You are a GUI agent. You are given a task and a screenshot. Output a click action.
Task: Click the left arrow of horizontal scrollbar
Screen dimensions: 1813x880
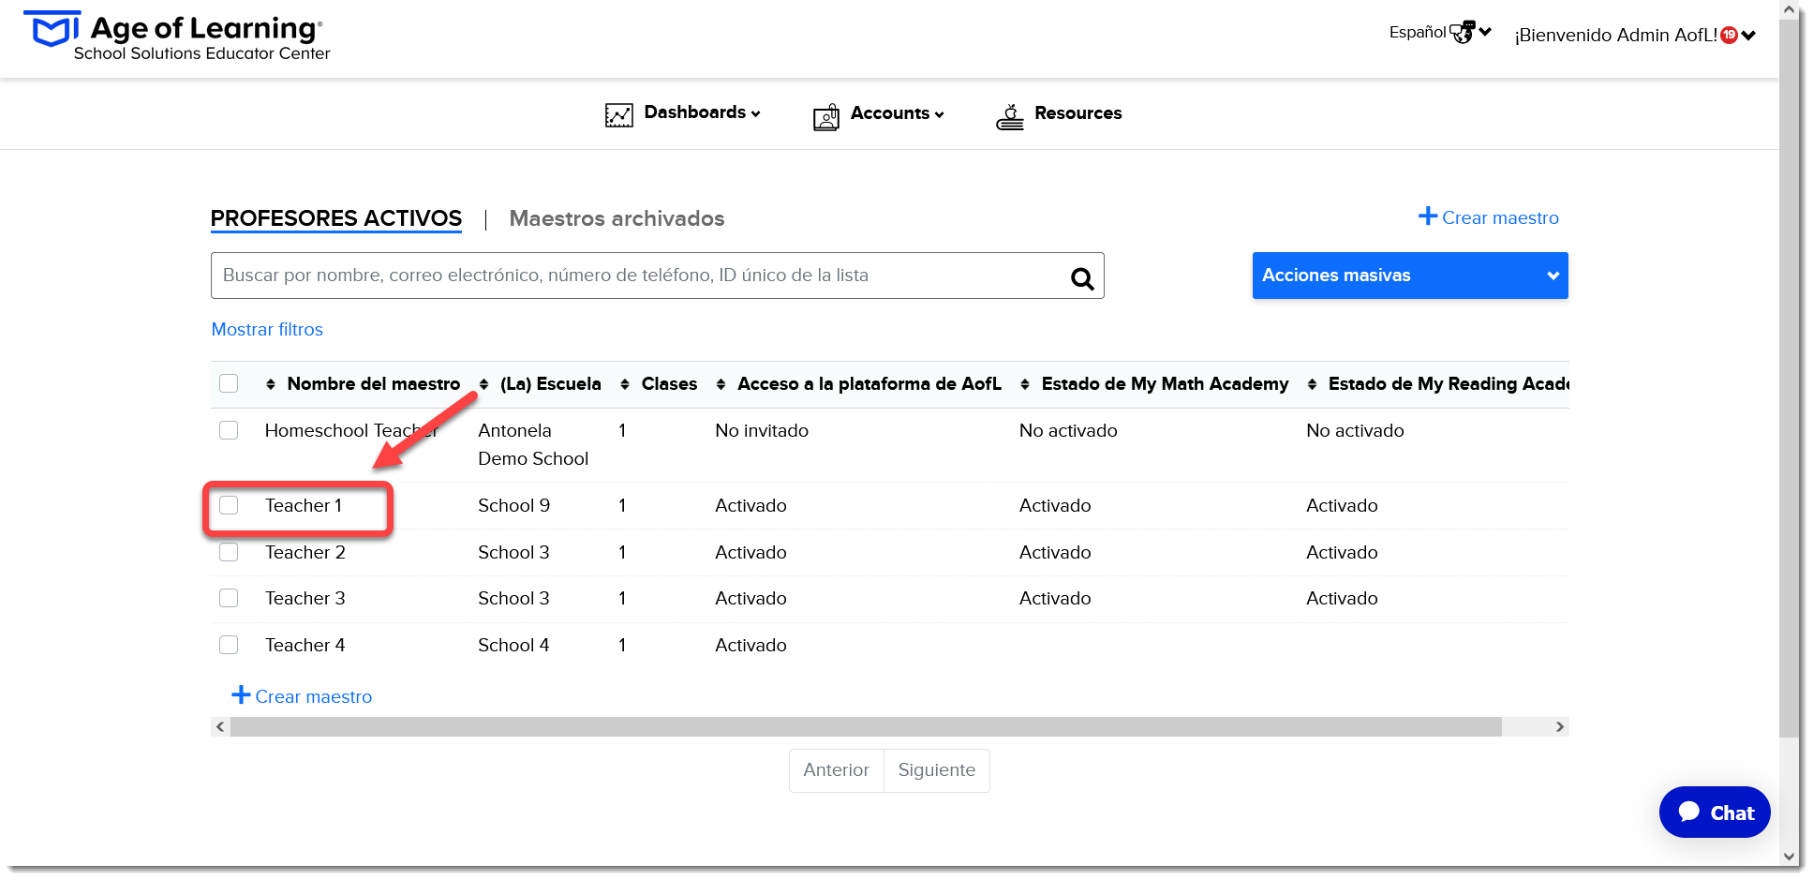point(220,727)
